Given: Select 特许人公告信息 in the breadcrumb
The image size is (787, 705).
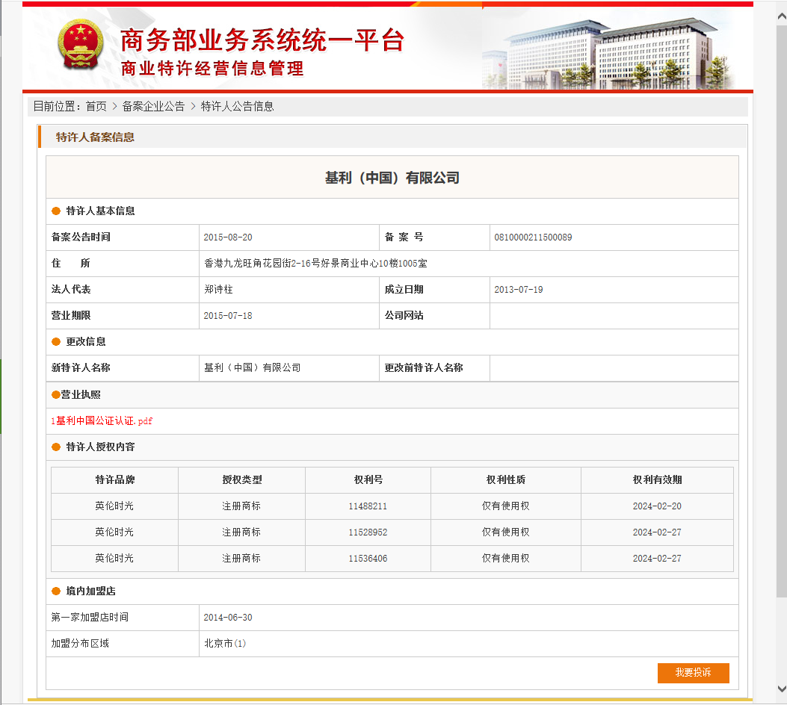Looking at the screenshot, I should [237, 107].
